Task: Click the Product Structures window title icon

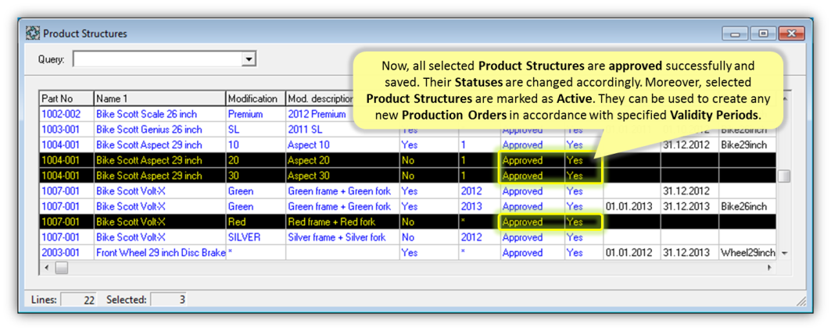Action: pyautogui.click(x=33, y=34)
